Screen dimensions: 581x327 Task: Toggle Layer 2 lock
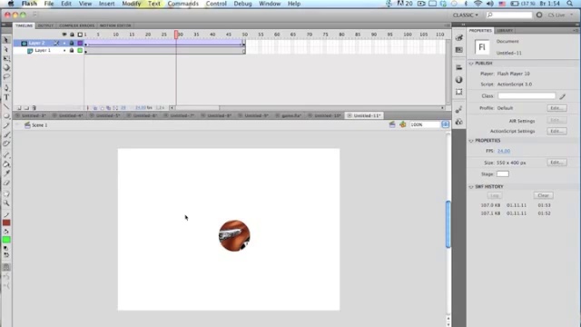point(72,44)
